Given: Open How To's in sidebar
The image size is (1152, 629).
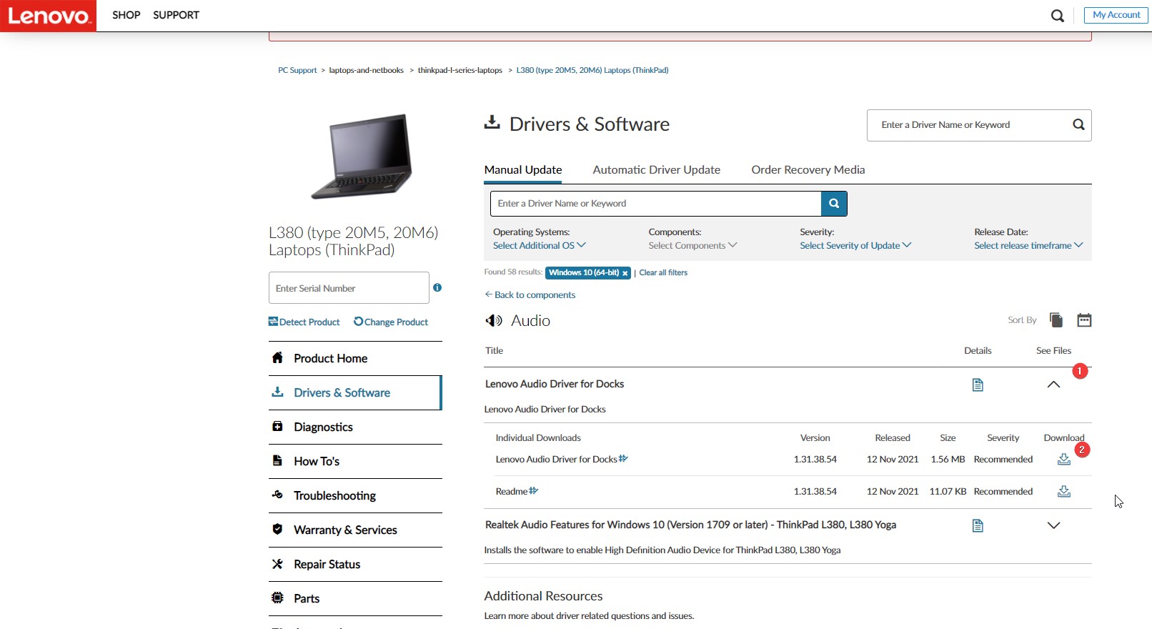Looking at the screenshot, I should click(355, 462).
